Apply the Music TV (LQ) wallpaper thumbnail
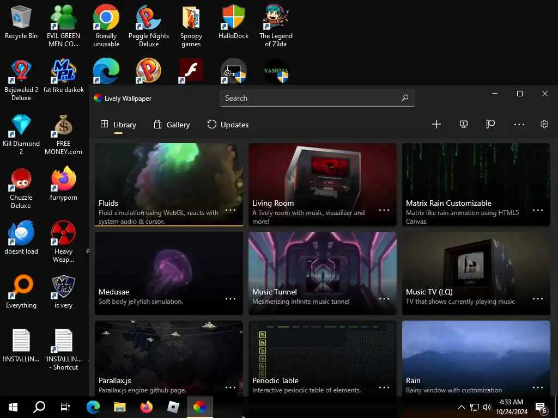Screen dimensions: 558x418 coord(476,273)
